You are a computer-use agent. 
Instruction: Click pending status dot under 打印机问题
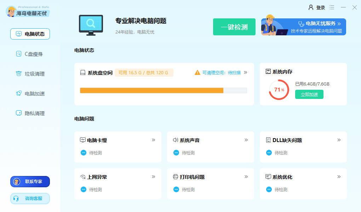176,189
